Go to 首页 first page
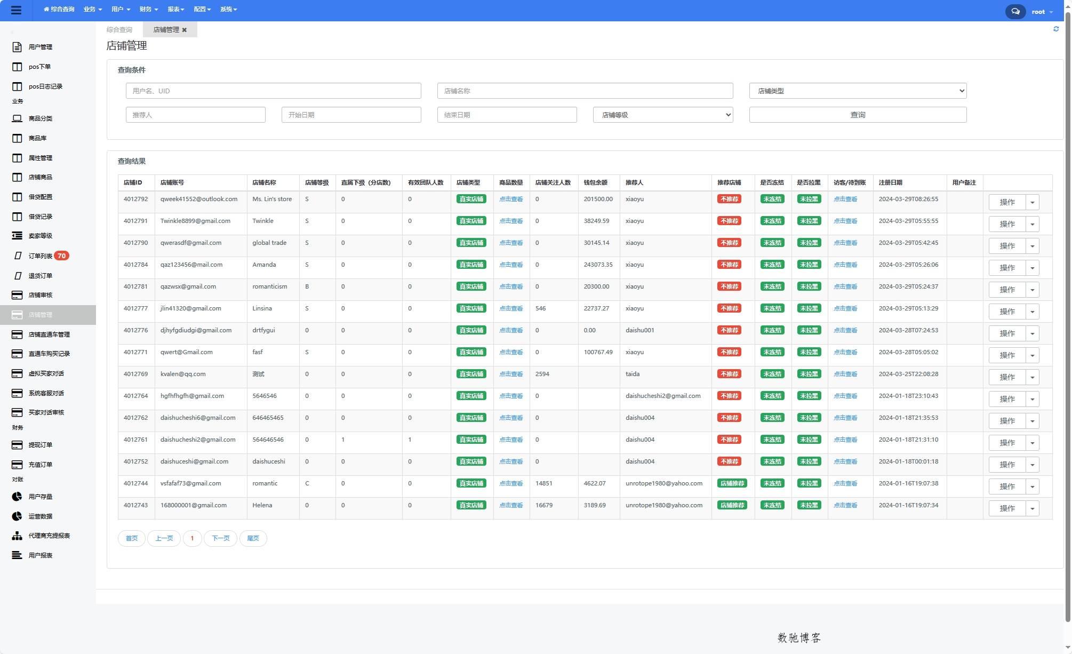The image size is (1072, 654). (132, 538)
